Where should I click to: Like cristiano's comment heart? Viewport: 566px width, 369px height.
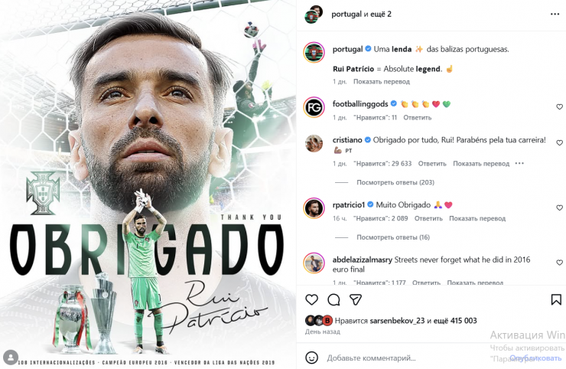559,142
